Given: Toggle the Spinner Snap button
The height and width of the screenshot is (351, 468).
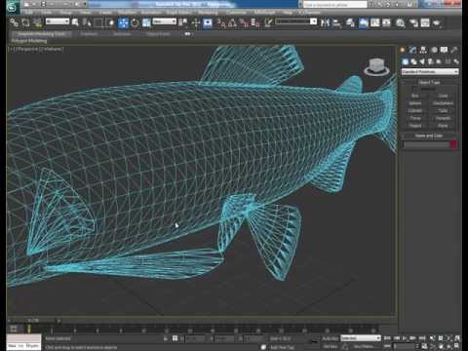Looking at the screenshot, I should (255, 22).
